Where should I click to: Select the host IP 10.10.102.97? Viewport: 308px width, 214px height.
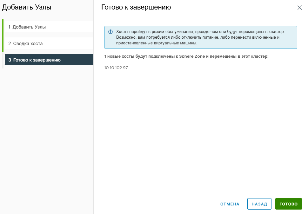(x=116, y=68)
